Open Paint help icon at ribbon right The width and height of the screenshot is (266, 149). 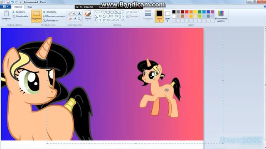point(265,7)
